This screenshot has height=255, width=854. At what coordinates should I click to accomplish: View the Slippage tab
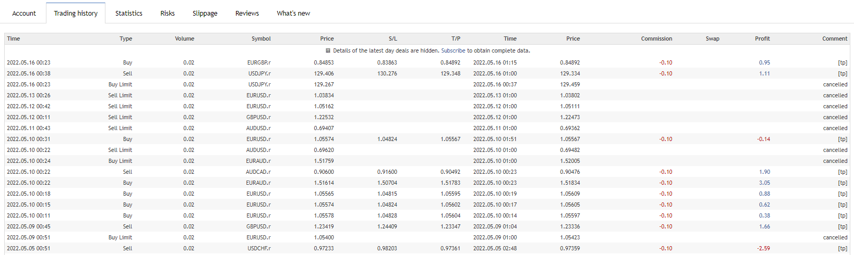coord(205,13)
